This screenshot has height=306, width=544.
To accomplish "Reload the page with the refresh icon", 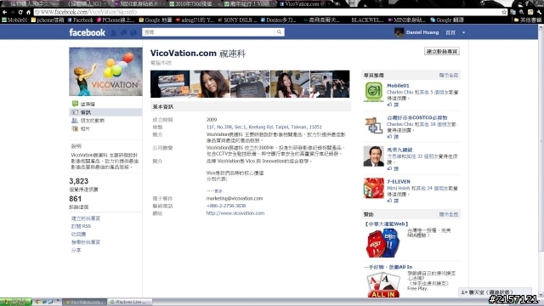I will 20,12.
